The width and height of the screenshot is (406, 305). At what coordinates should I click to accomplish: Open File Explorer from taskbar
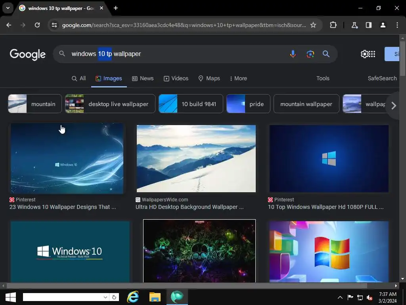[x=155, y=297]
